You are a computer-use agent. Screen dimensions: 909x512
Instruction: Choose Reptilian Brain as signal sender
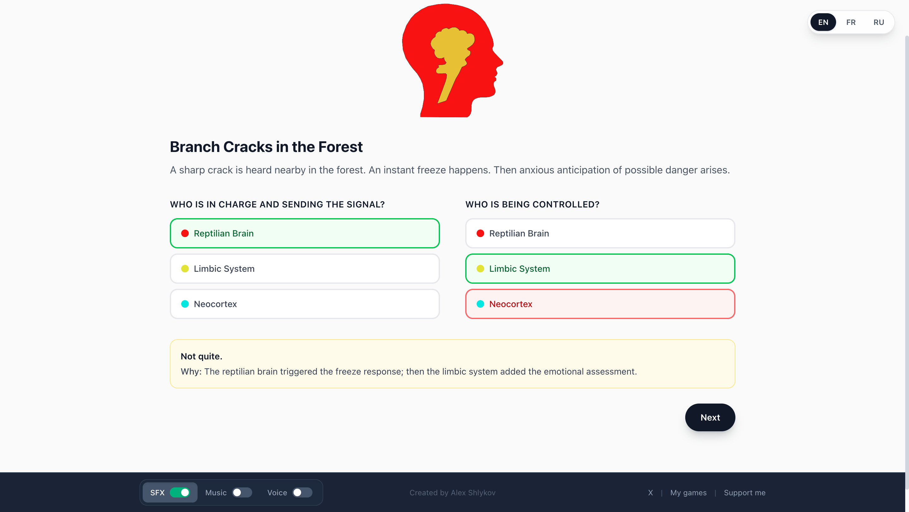tap(305, 233)
